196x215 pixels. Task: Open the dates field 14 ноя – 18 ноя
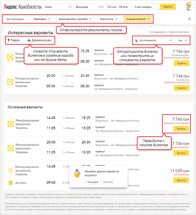119,7
